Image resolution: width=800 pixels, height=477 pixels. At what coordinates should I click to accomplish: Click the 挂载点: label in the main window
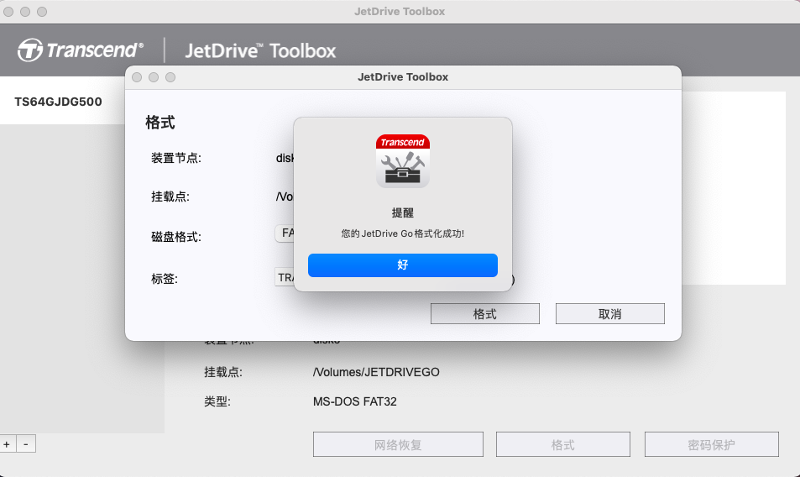point(223,372)
